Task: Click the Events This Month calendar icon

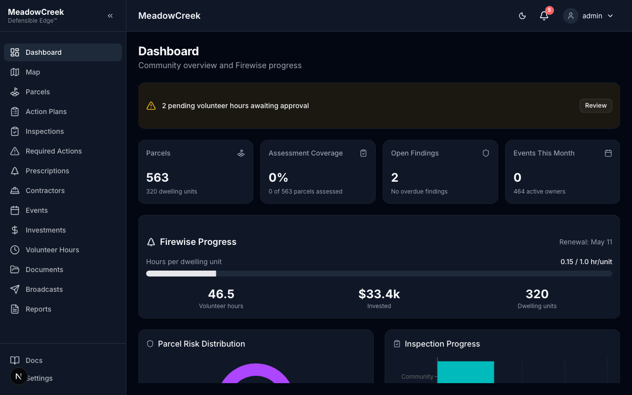Action: point(608,153)
